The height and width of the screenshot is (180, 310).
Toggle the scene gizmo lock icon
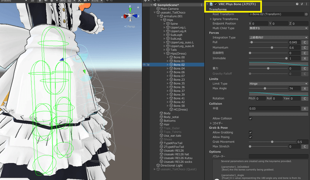[x=138, y=7]
